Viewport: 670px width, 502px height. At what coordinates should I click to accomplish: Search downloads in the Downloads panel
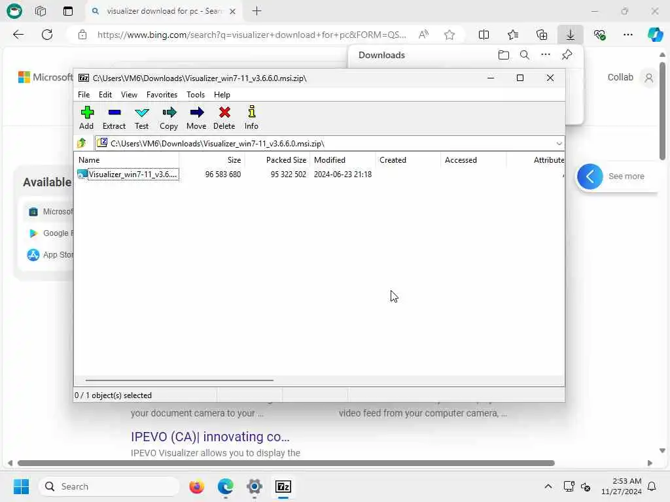[525, 55]
